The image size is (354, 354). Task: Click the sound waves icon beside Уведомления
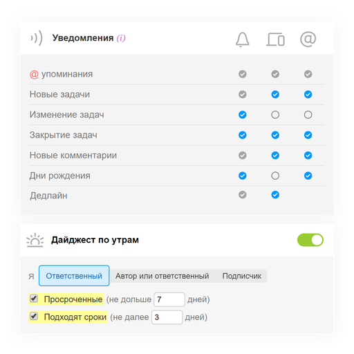click(37, 38)
